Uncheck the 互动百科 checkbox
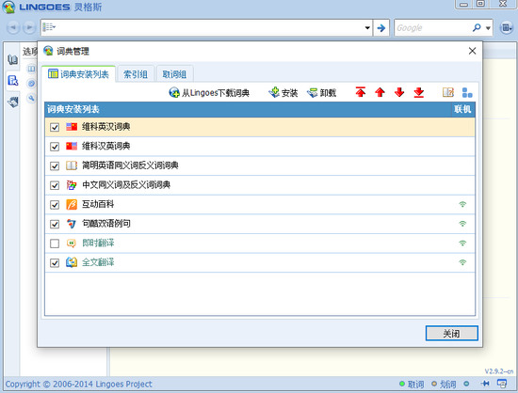The image size is (518, 393). (55, 205)
